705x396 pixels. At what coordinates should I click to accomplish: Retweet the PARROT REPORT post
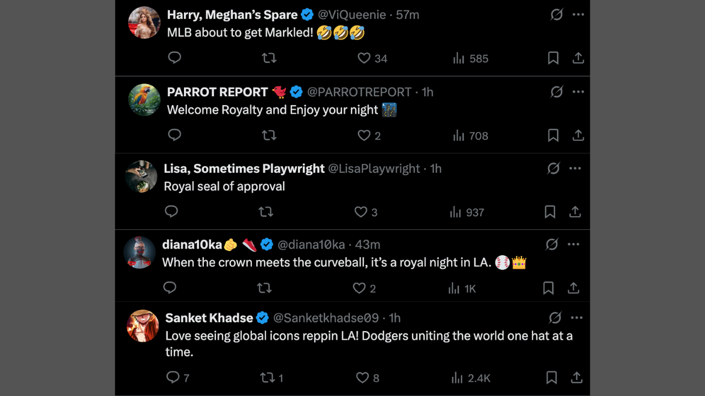pyautogui.click(x=269, y=135)
